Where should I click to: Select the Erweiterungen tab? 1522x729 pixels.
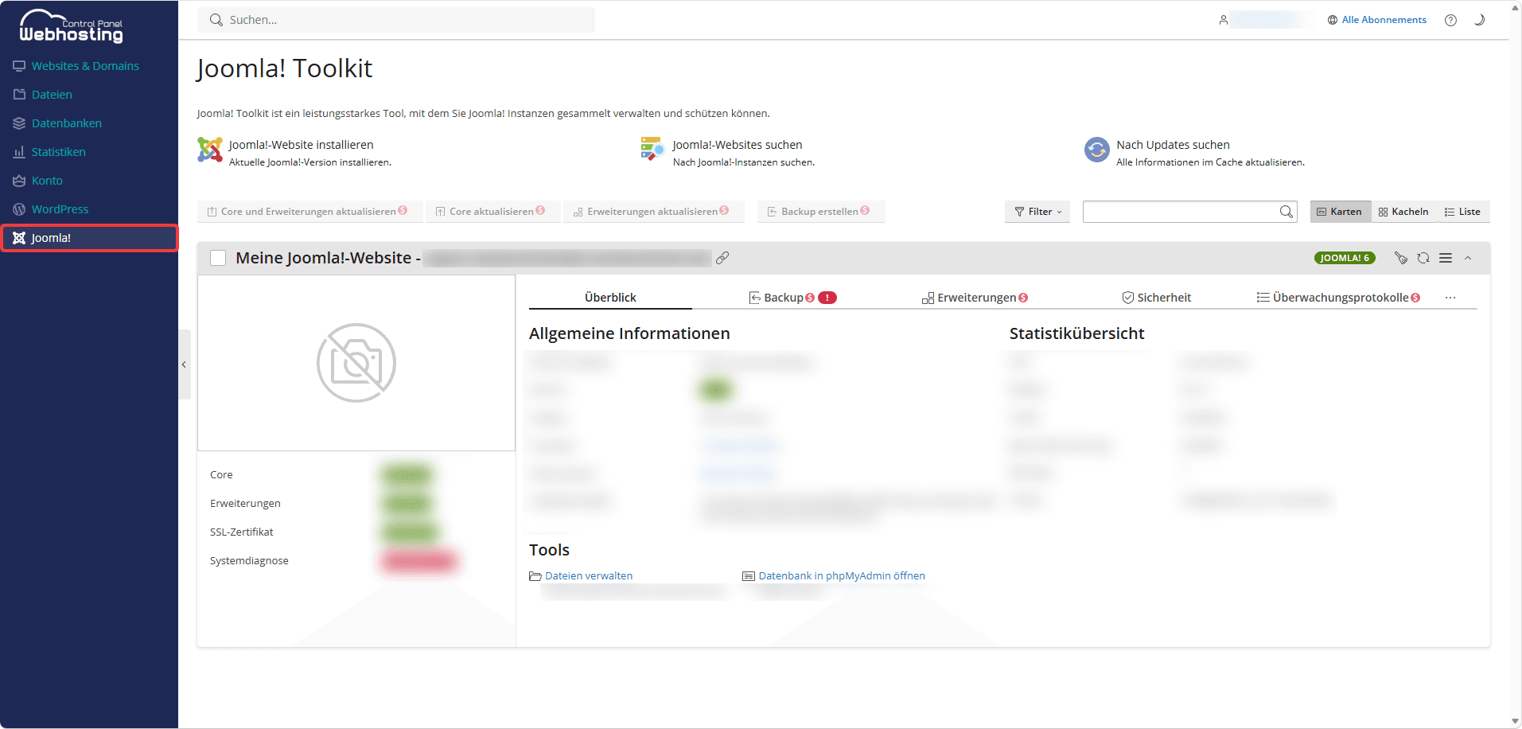coord(975,298)
